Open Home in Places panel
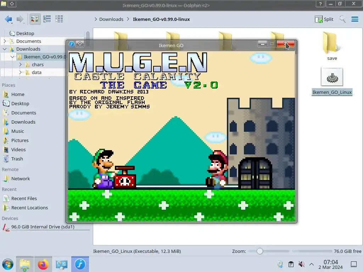 pos(18,94)
